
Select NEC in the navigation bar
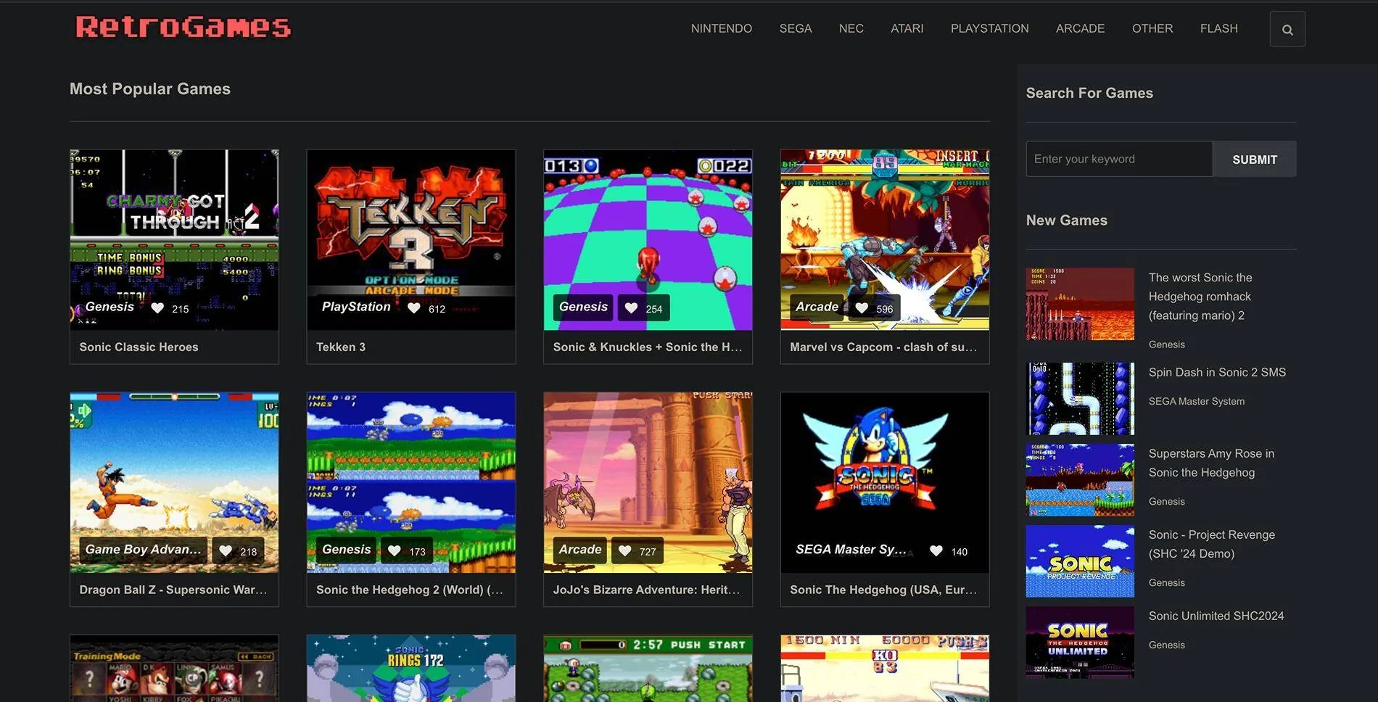(851, 28)
